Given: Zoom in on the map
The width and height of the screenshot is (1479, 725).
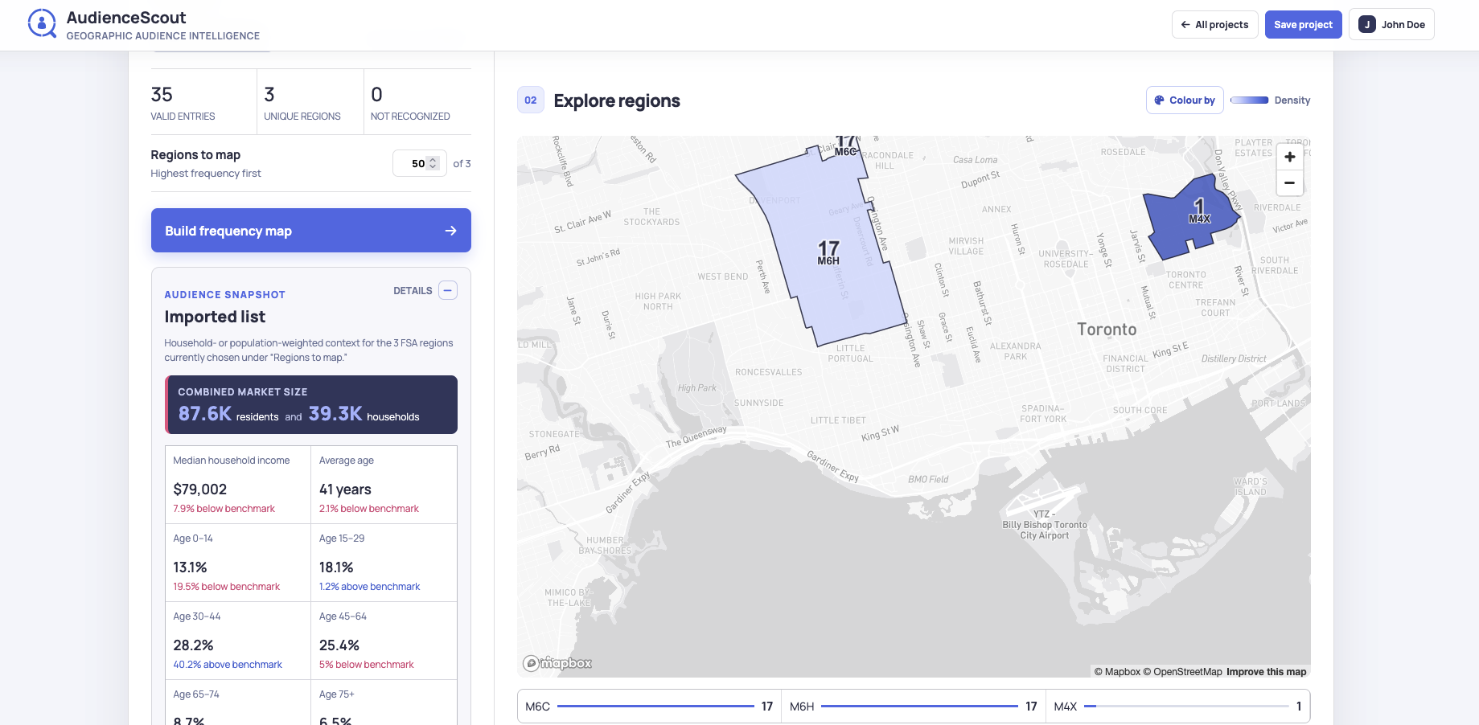Looking at the screenshot, I should tap(1289, 157).
